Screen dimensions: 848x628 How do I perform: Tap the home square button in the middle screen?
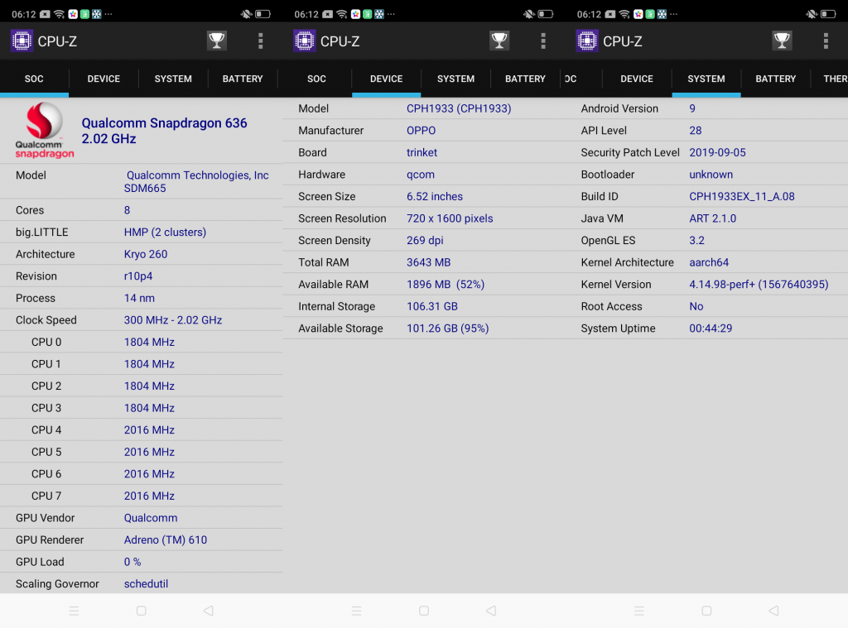point(424,611)
